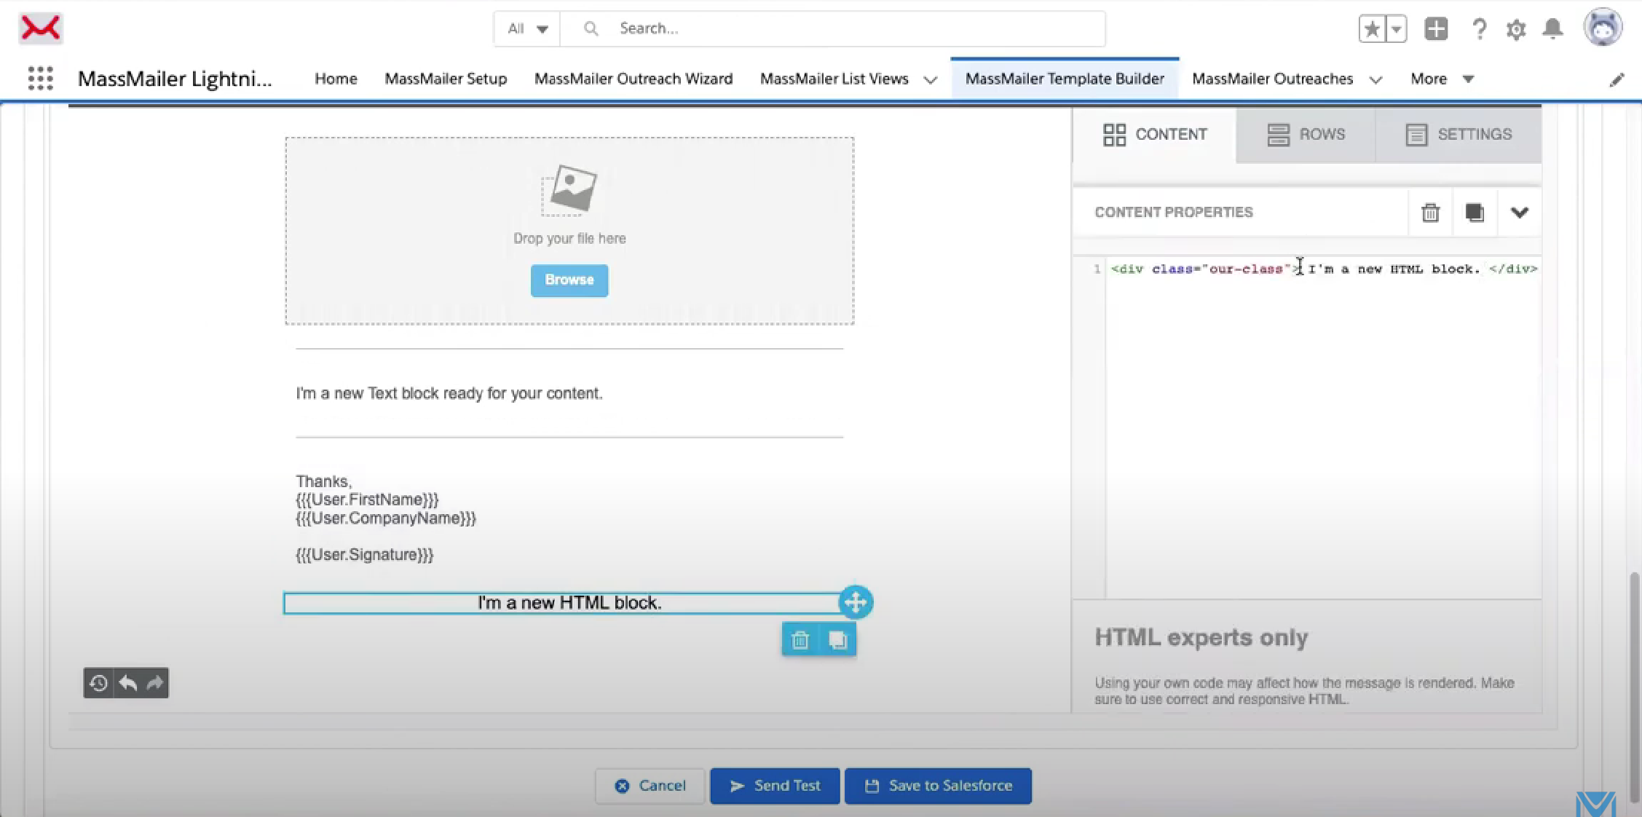Open the MassMailer Outreaches tab

click(x=1272, y=79)
